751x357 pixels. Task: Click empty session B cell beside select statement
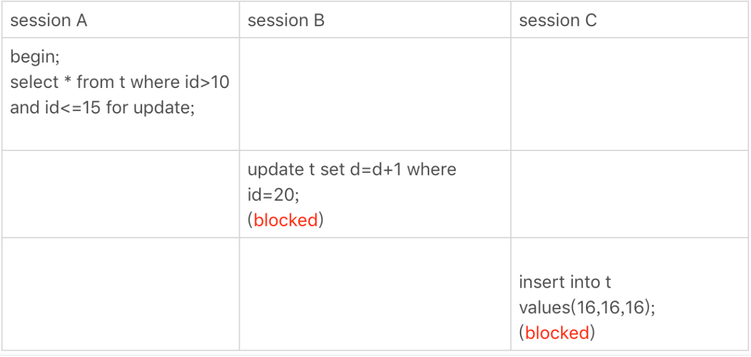375,94
